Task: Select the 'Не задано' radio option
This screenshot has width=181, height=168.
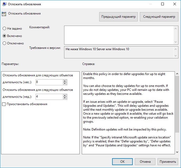Action: 12,29
